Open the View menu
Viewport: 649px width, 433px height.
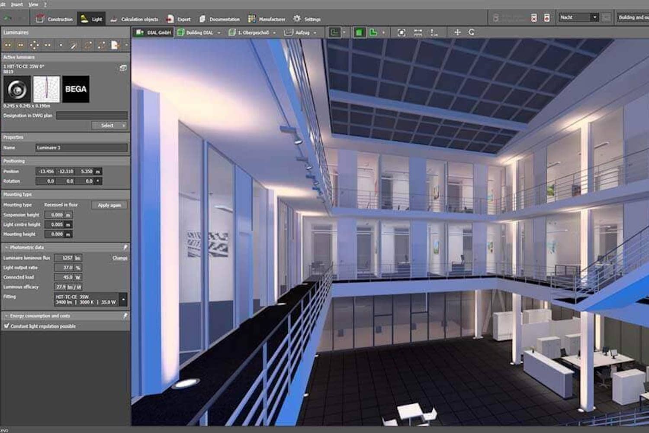(33, 4)
